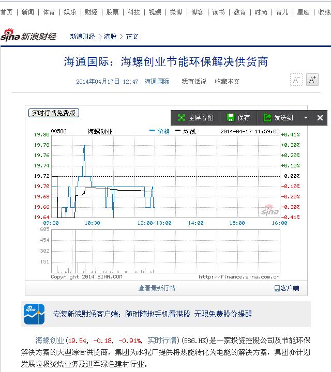Open the 博客 navigation link
Image resolution: width=331 pixels, height=372 pixels.
click(x=198, y=12)
